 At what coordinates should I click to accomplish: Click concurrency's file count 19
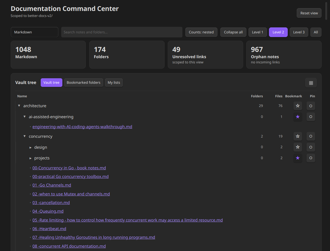(x=280, y=136)
